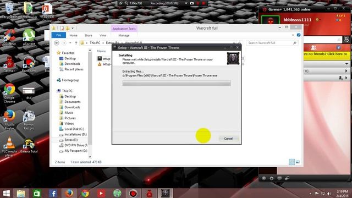This screenshot has height=198, width=352.
Task: Open the Manage ribbon tab
Action: (x=124, y=35)
